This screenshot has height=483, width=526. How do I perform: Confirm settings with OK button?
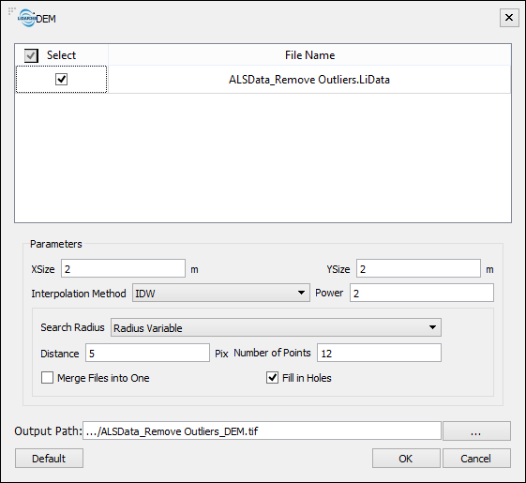[406, 459]
